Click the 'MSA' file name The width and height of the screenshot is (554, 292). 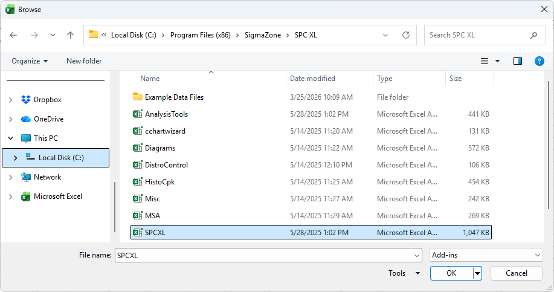tap(152, 216)
